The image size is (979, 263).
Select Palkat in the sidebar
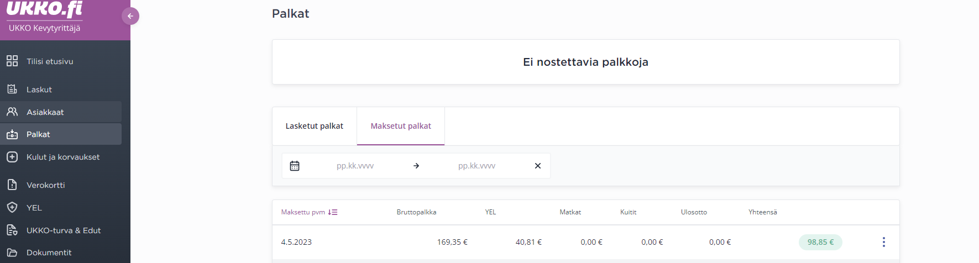click(61, 134)
